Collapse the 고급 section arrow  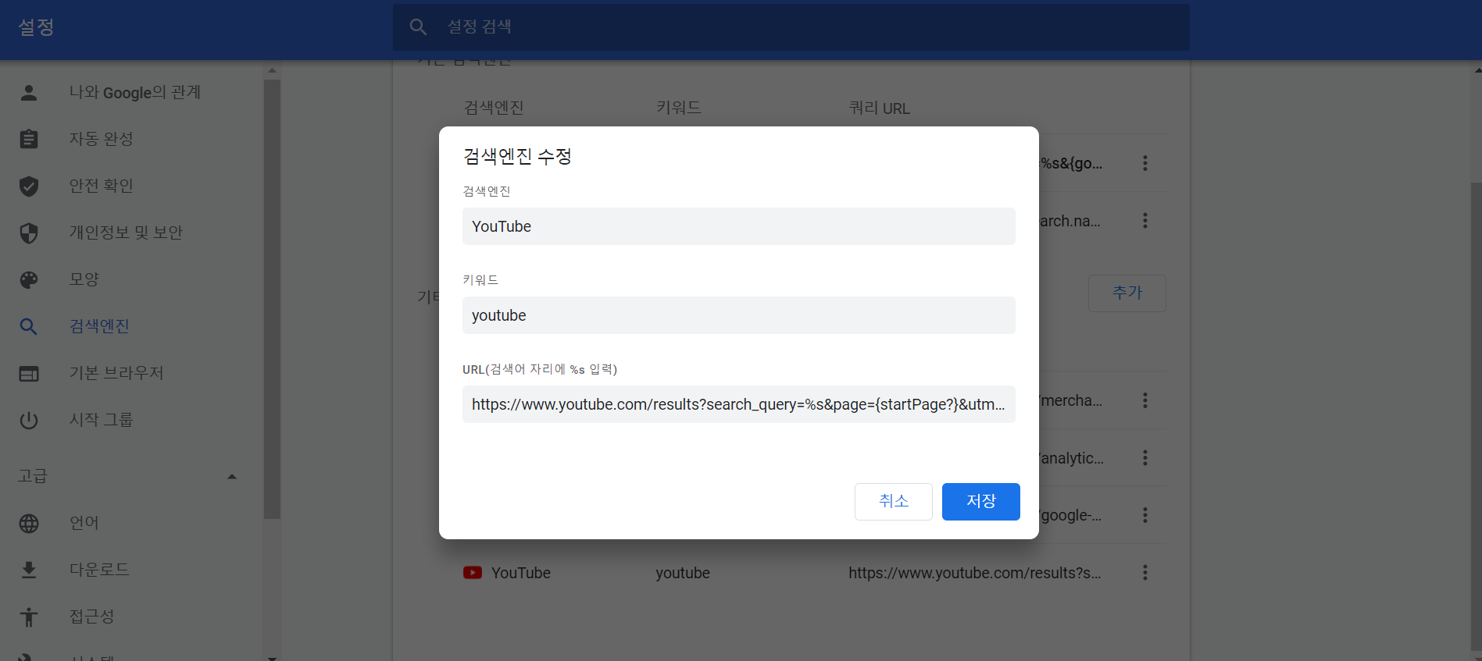click(x=232, y=477)
